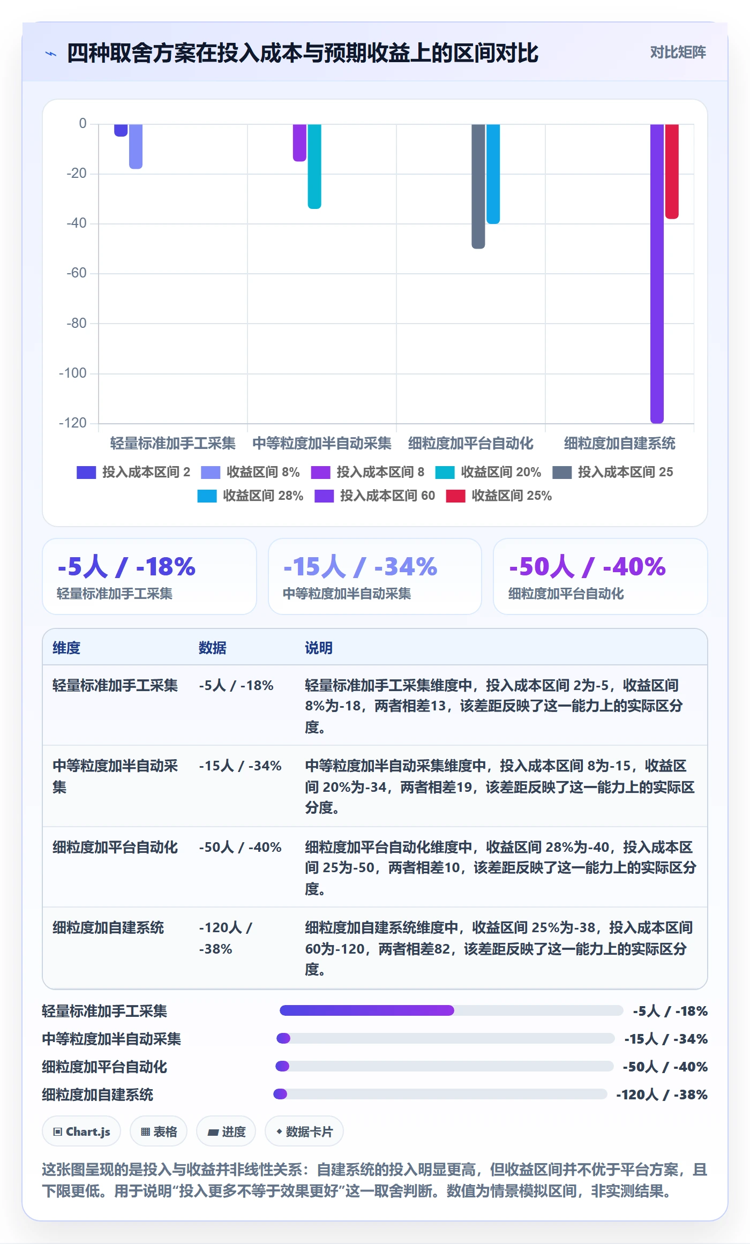Click progress bar for 轻量标准加手工采集
The height and width of the screenshot is (1244, 750).
point(451,1010)
